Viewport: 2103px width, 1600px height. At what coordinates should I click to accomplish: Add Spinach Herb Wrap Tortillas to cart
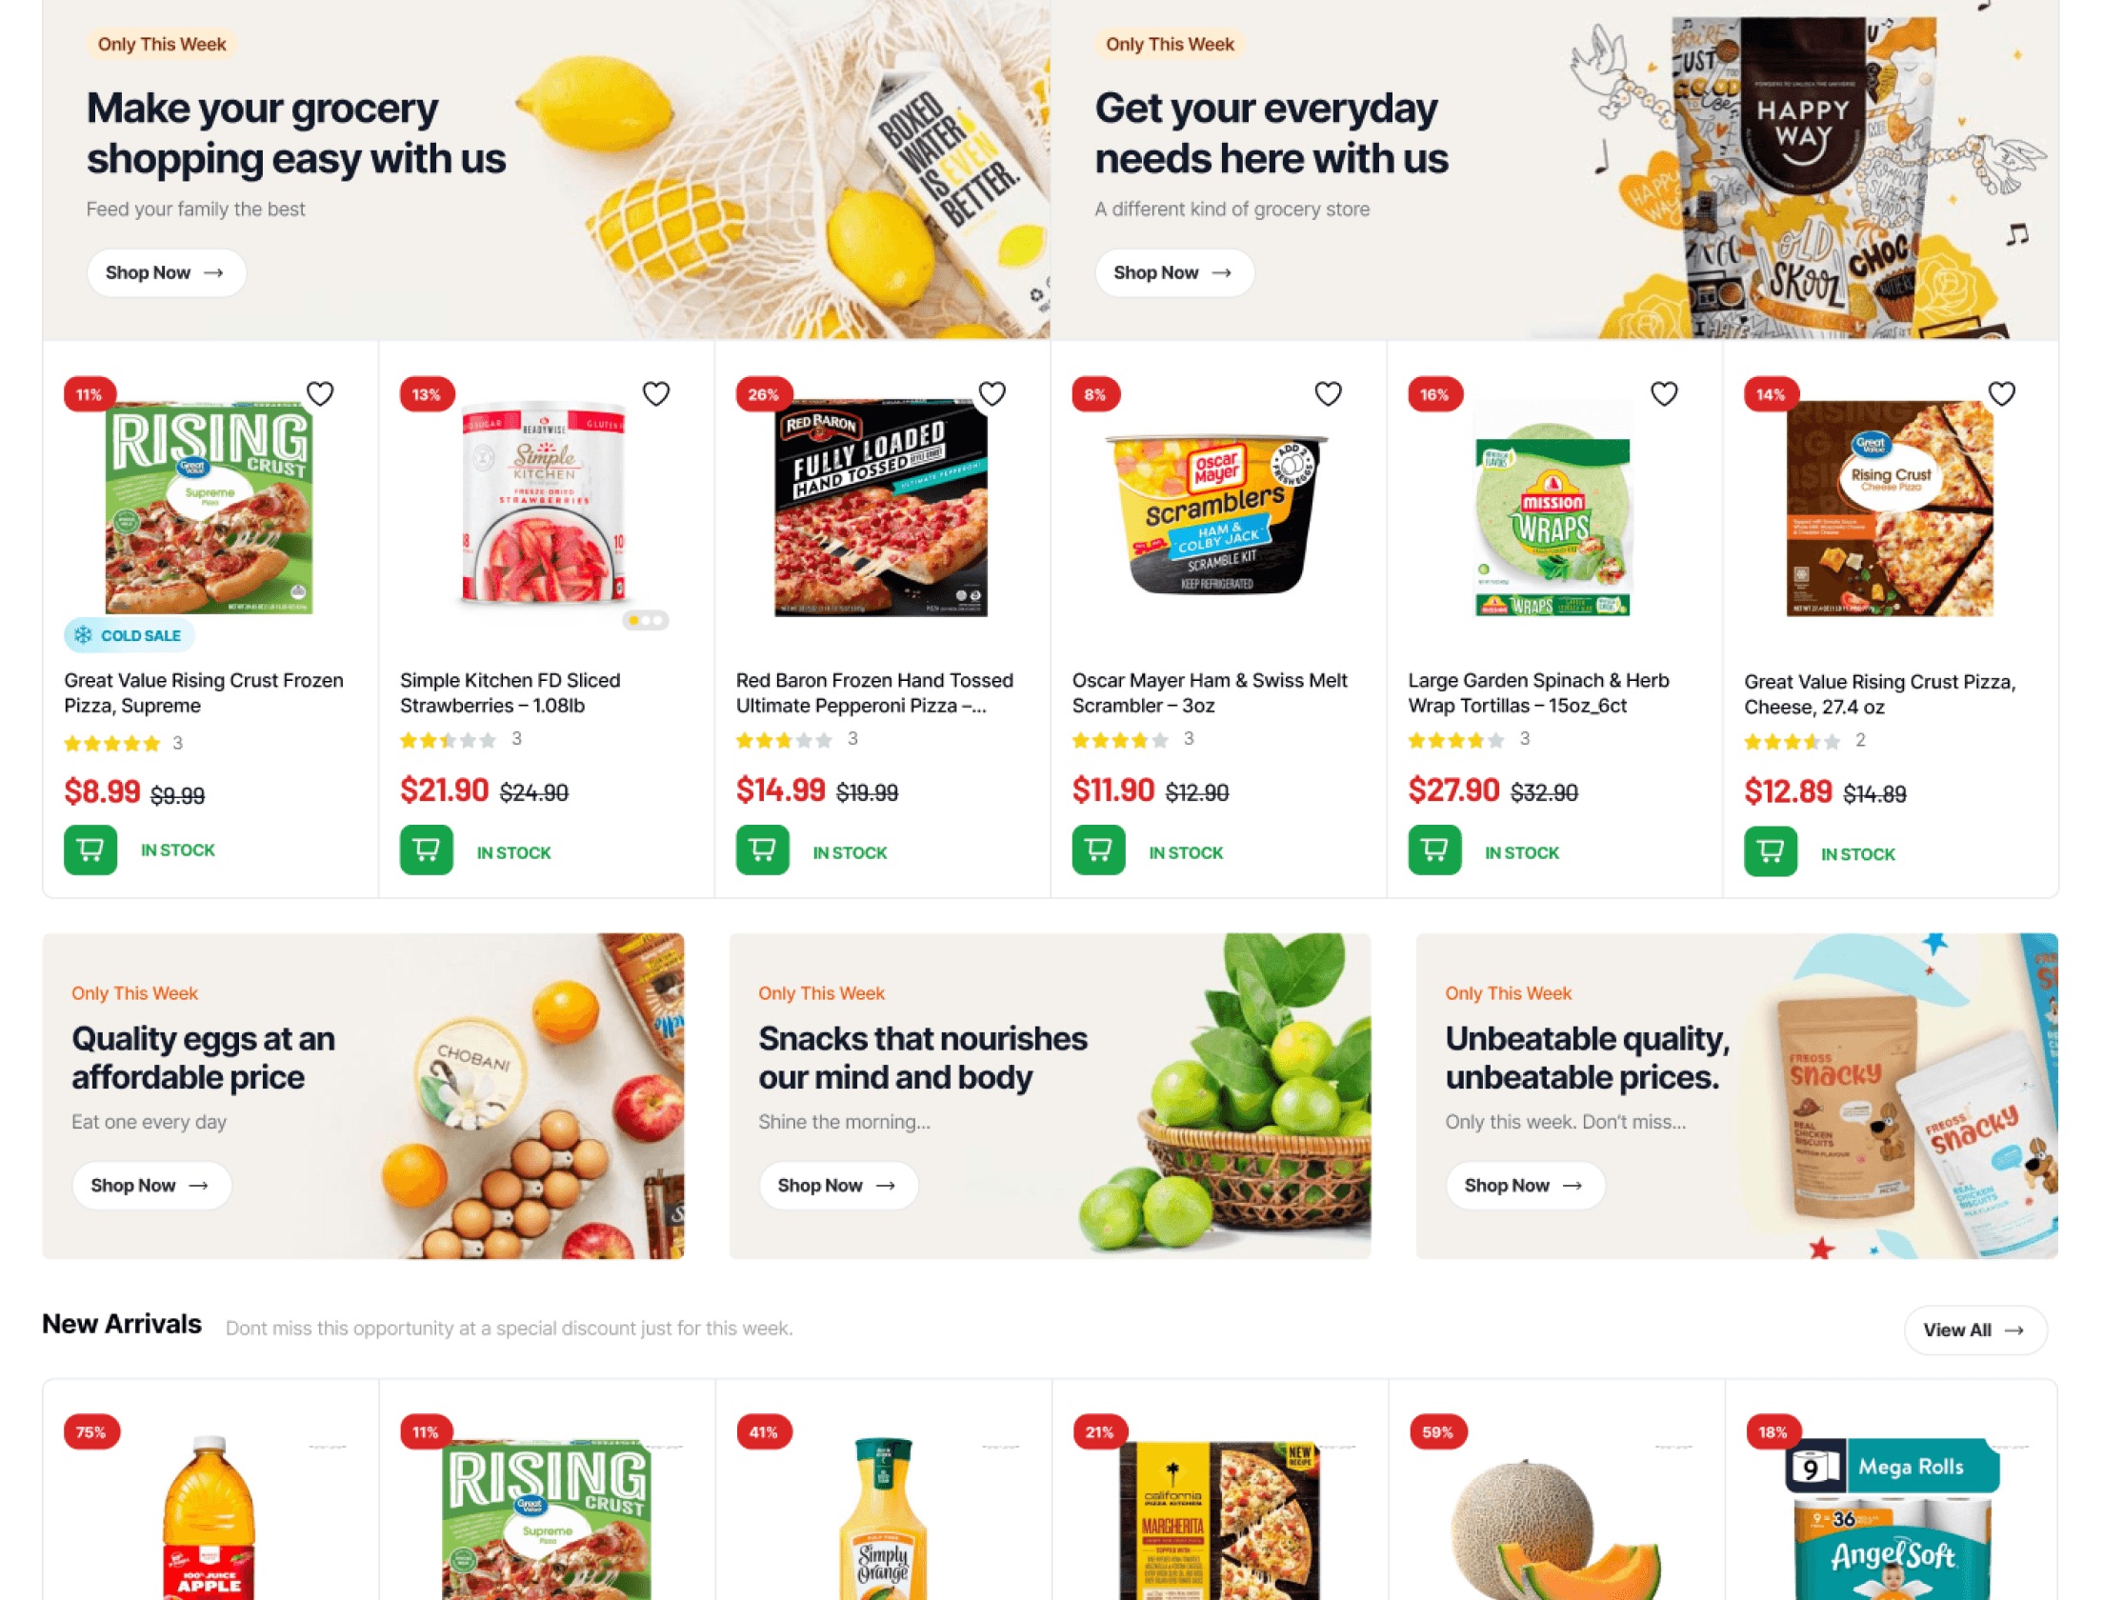coord(1435,850)
